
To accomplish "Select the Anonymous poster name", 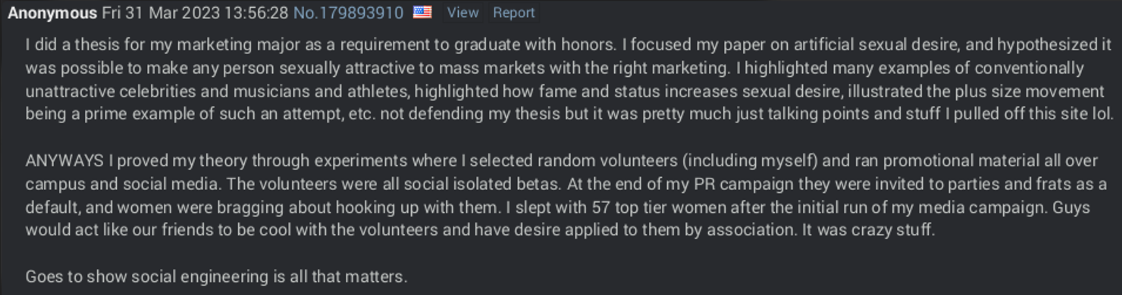I will 52,12.
